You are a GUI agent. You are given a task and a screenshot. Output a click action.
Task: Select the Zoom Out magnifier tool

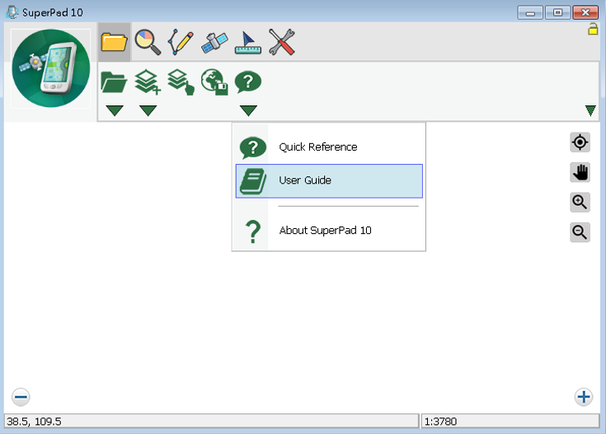coord(580,232)
